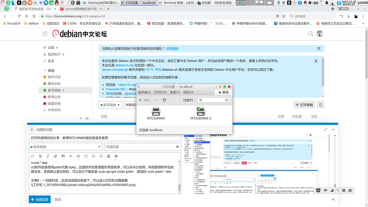Open the debiancn.org link

[124, 65]
